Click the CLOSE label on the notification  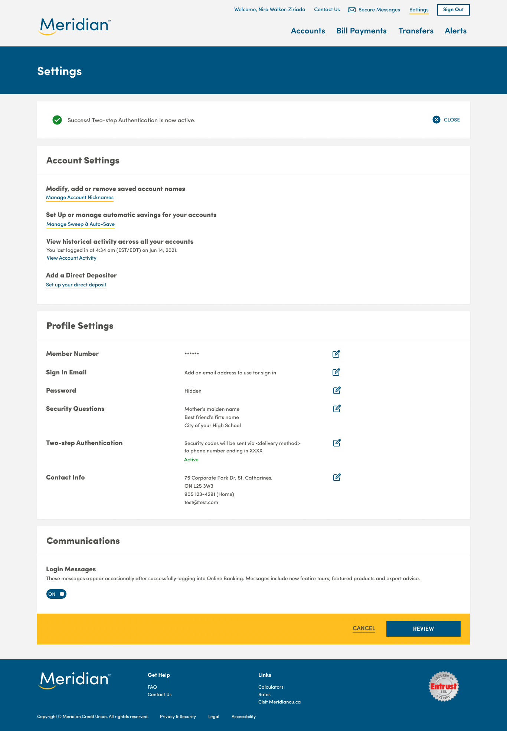coord(452,120)
